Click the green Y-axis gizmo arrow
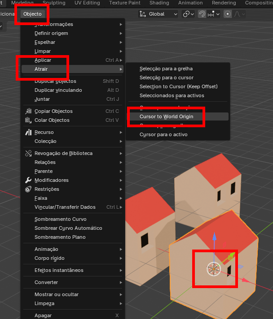Screen dimensions: 273x319 tap(232, 255)
